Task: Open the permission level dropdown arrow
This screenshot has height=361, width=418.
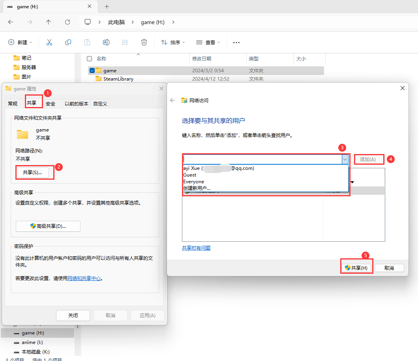Action: (x=352, y=182)
